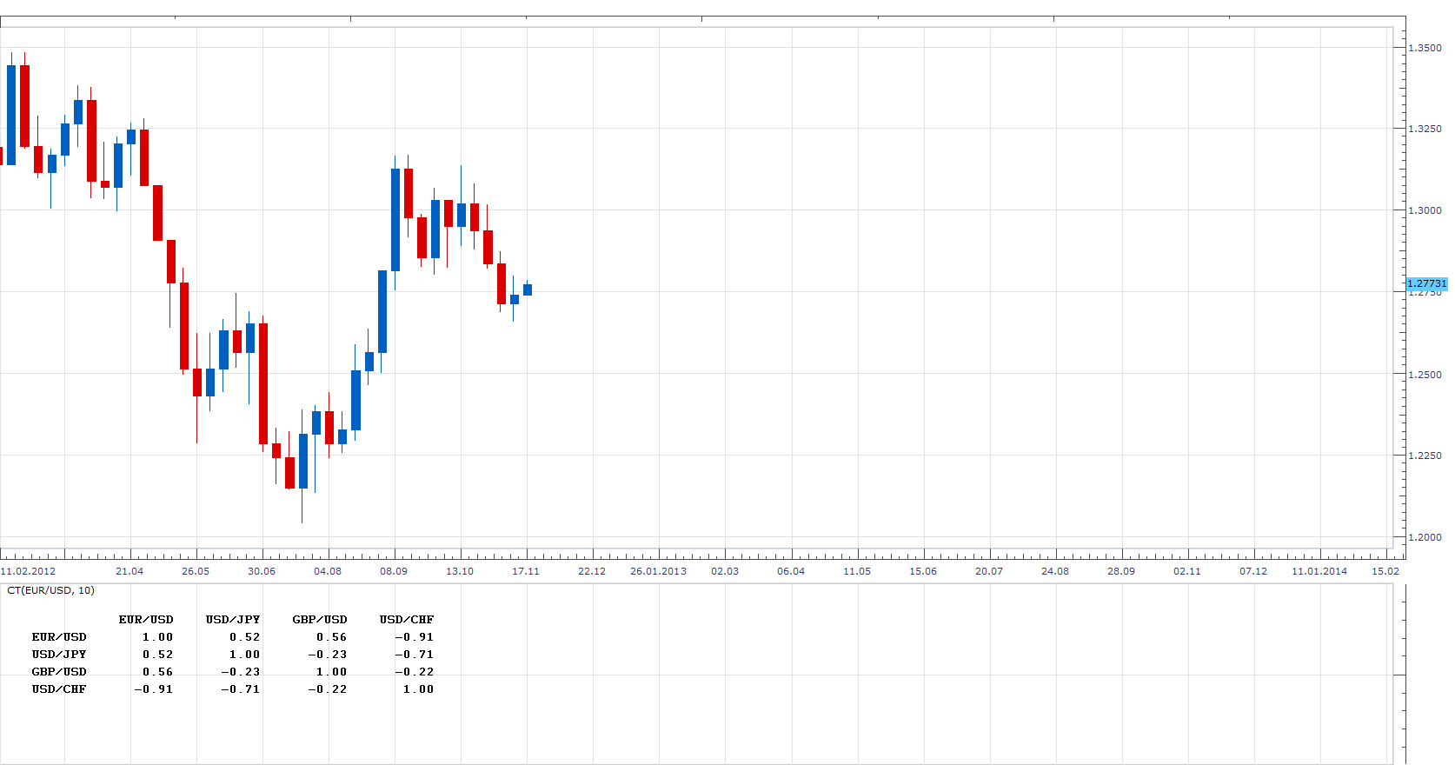Viewport: 1455px width, 765px height.
Task: Click -0.71 in USD/JPY row, USD/CHF column
Action: click(415, 655)
